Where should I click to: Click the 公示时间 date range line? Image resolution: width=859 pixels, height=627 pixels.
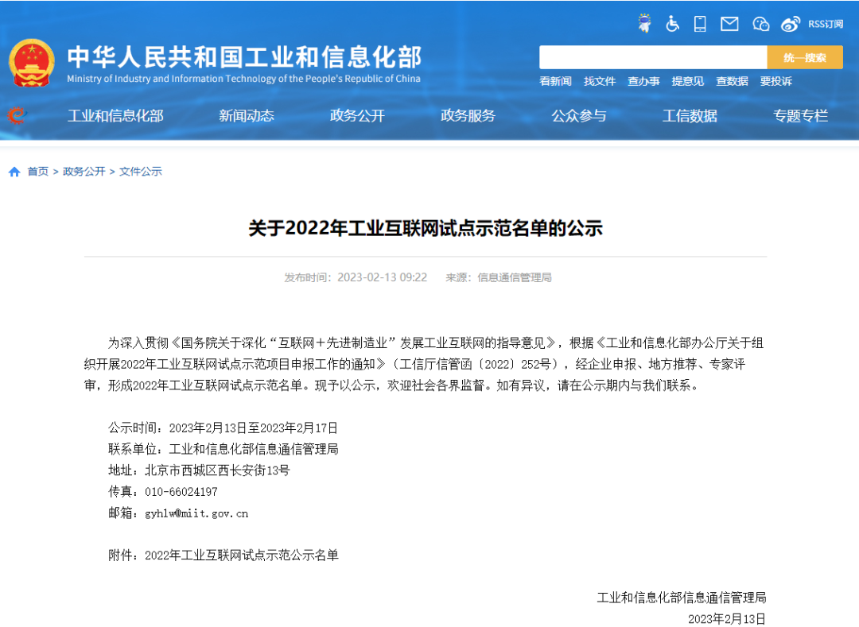(223, 428)
